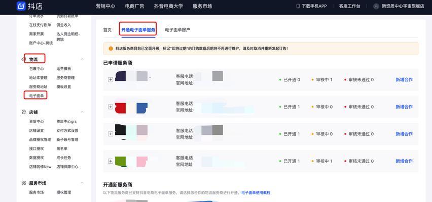This screenshot has height=202, width=432.
Task: Open 达人佣金明细-跨境 in the sidebar
Action: tap(68, 36)
